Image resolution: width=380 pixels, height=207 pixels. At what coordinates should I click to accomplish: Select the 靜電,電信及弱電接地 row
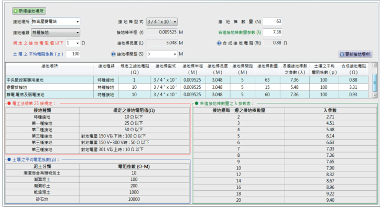coord(187,95)
